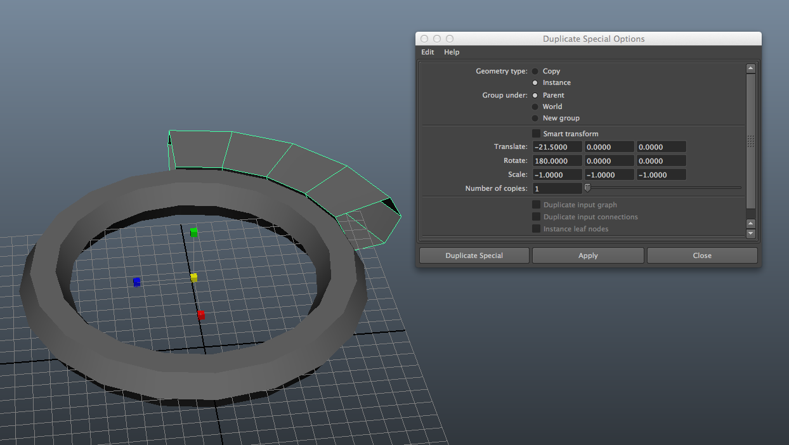Click the red X-axis scale handle
789x445 pixels.
[x=200, y=314]
